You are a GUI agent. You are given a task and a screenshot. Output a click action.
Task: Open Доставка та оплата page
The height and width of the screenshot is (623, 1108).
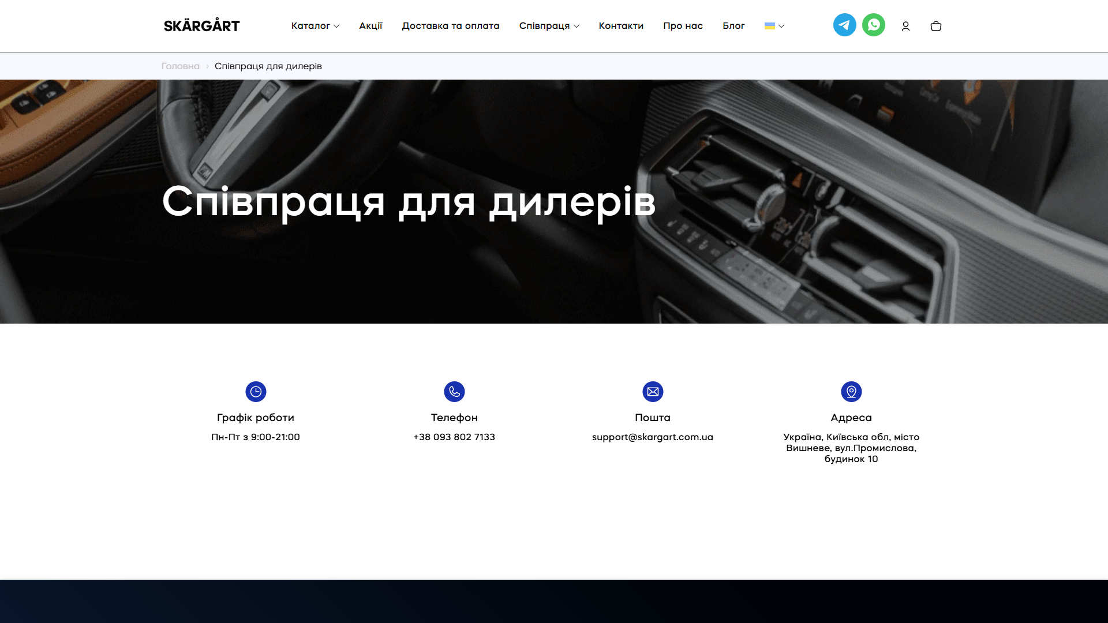coord(451,26)
